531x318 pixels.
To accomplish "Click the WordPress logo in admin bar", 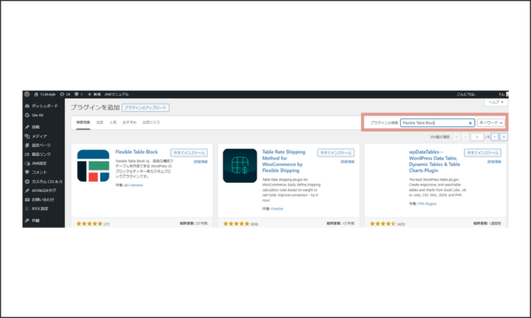I will [x=26, y=94].
